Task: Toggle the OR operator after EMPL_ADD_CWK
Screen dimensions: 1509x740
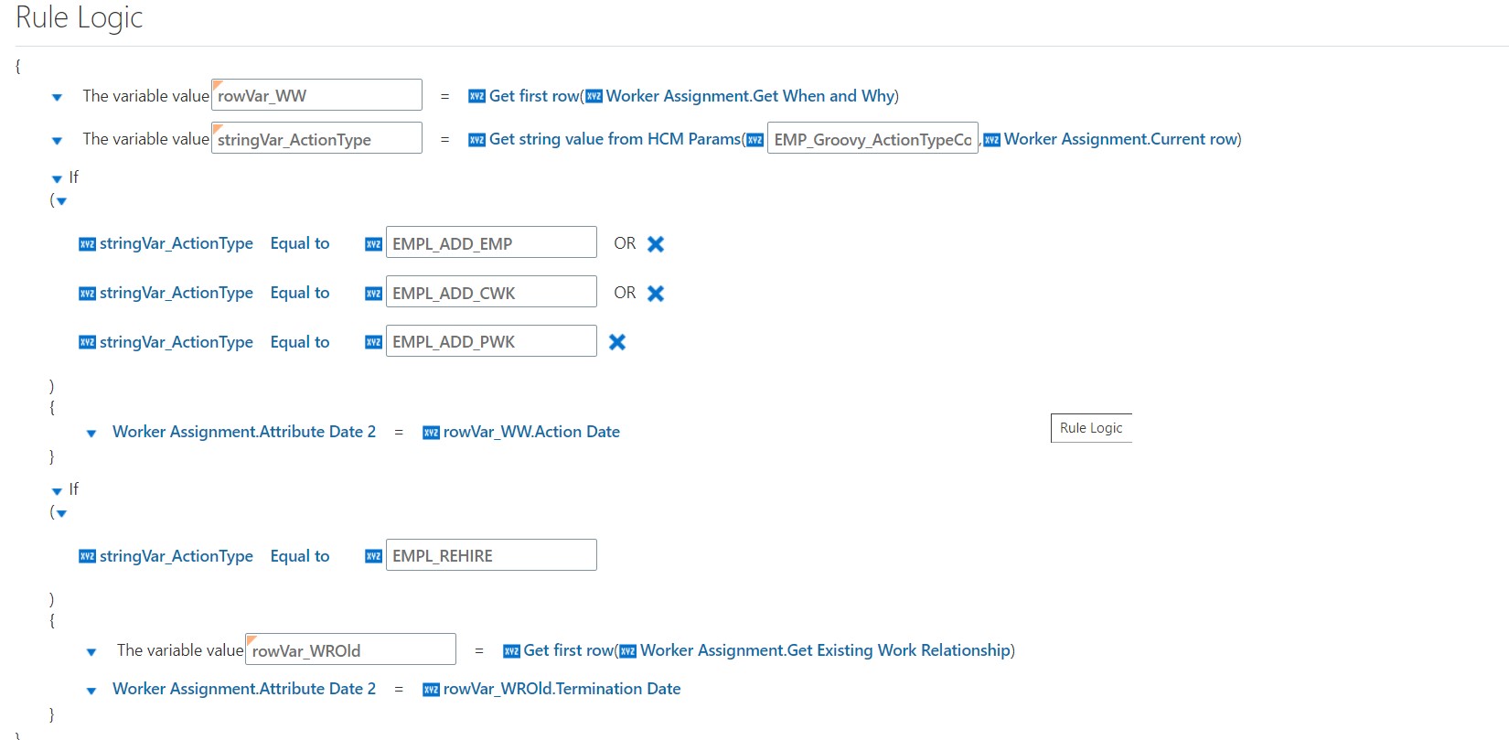Action: 625,293
